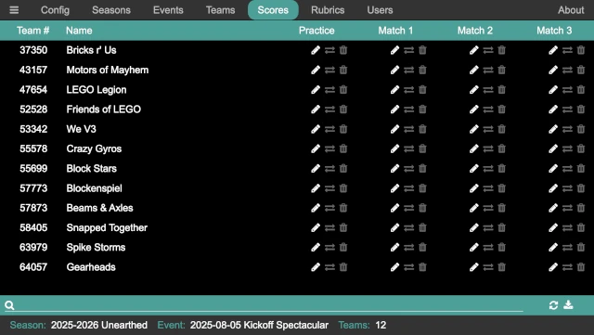594x335 pixels.
Task: Switch to the Seasons tab
Action: click(x=111, y=10)
